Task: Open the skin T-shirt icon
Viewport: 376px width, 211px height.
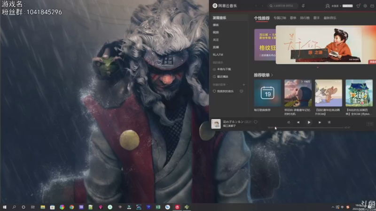Action: point(358,6)
